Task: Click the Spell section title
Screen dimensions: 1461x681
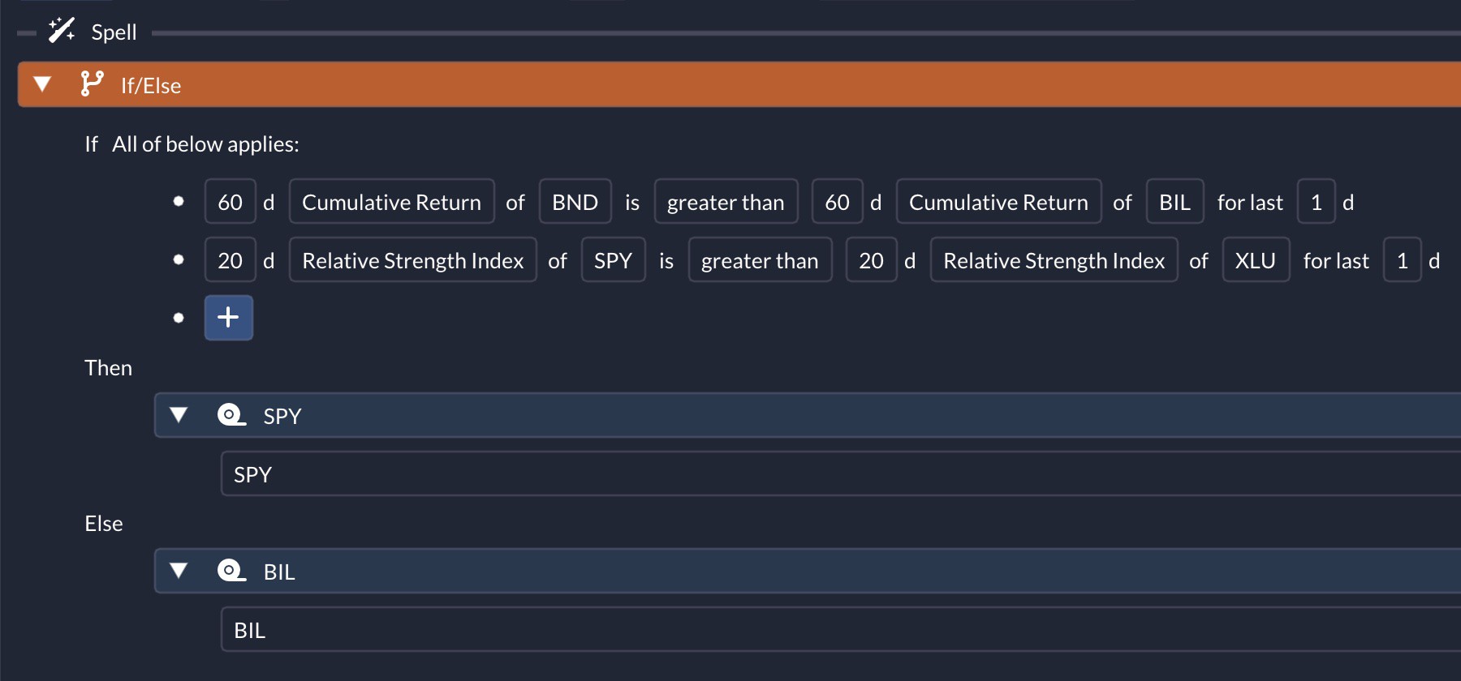Action: point(114,32)
